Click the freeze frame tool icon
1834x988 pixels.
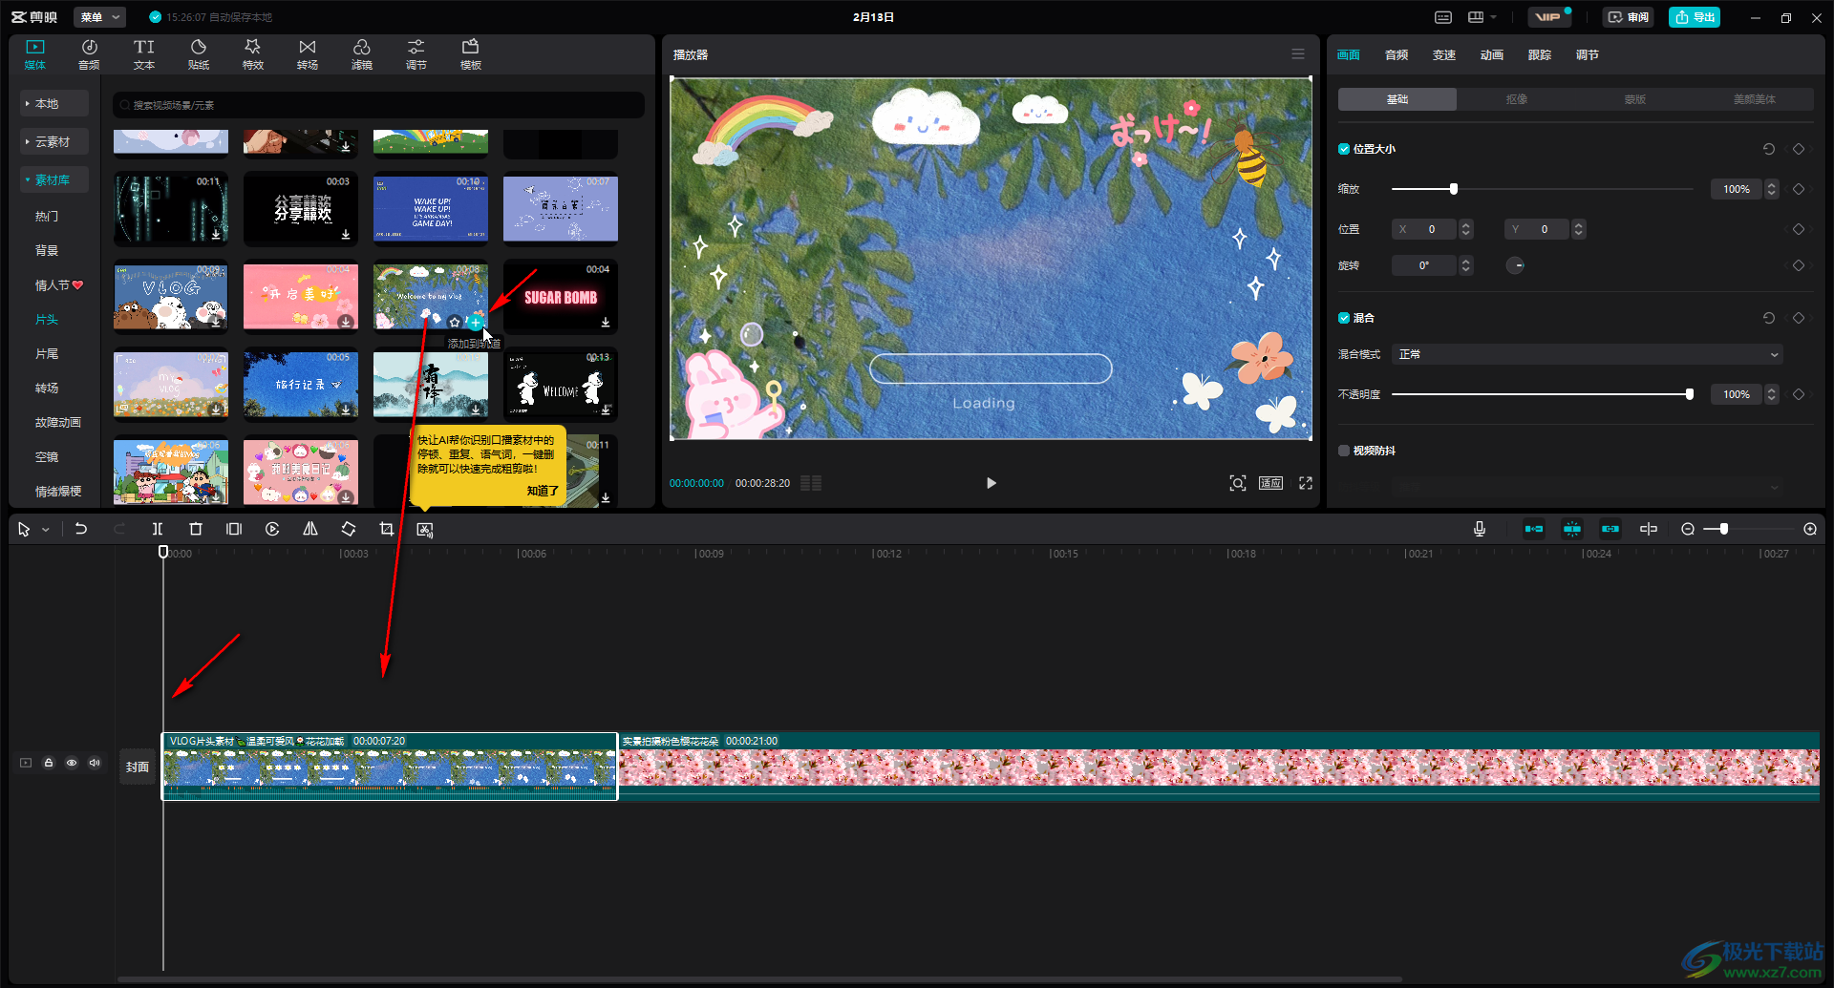pyautogui.click(x=234, y=529)
